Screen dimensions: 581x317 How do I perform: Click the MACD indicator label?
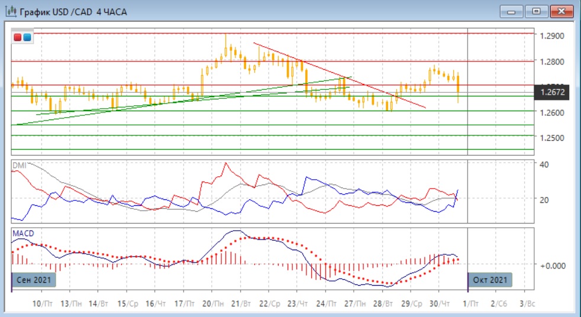(22, 234)
